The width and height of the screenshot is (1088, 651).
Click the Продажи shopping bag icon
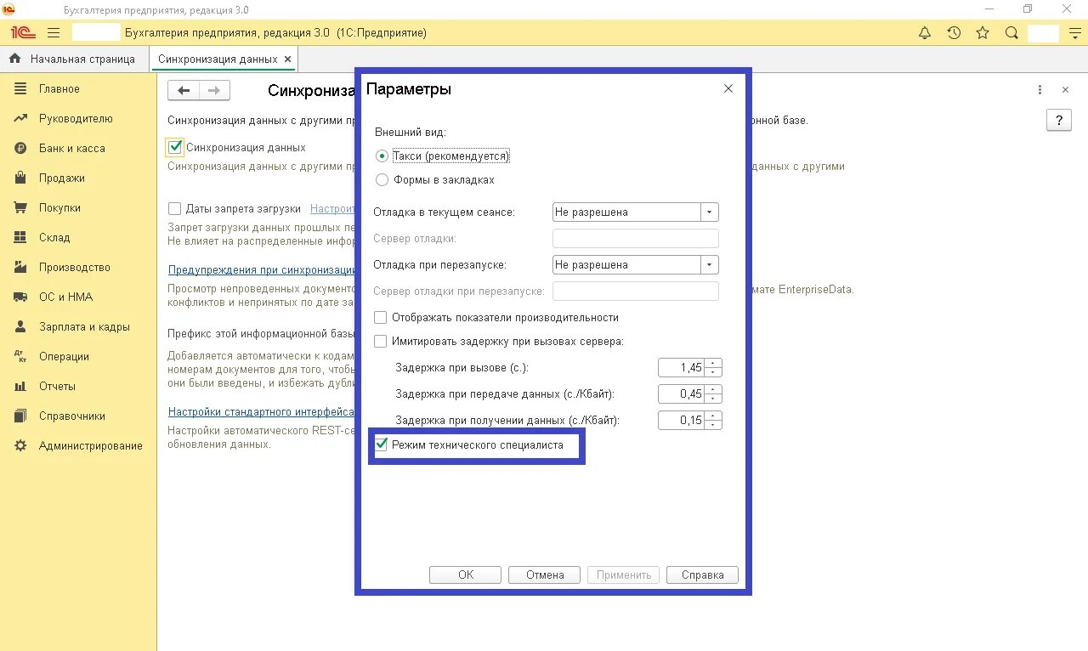click(21, 178)
